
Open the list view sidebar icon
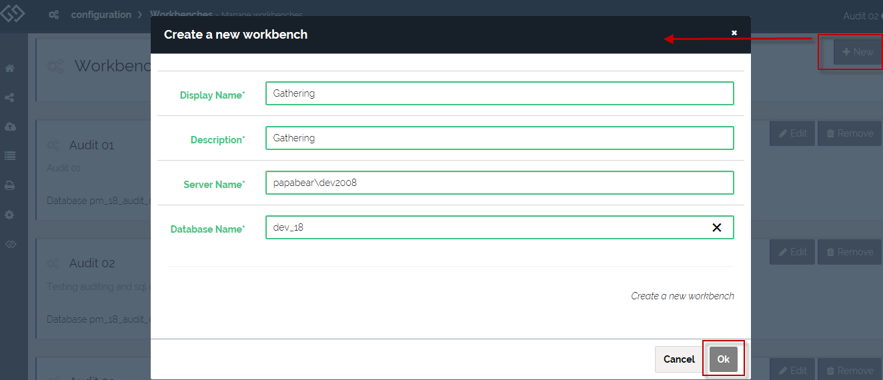10,156
